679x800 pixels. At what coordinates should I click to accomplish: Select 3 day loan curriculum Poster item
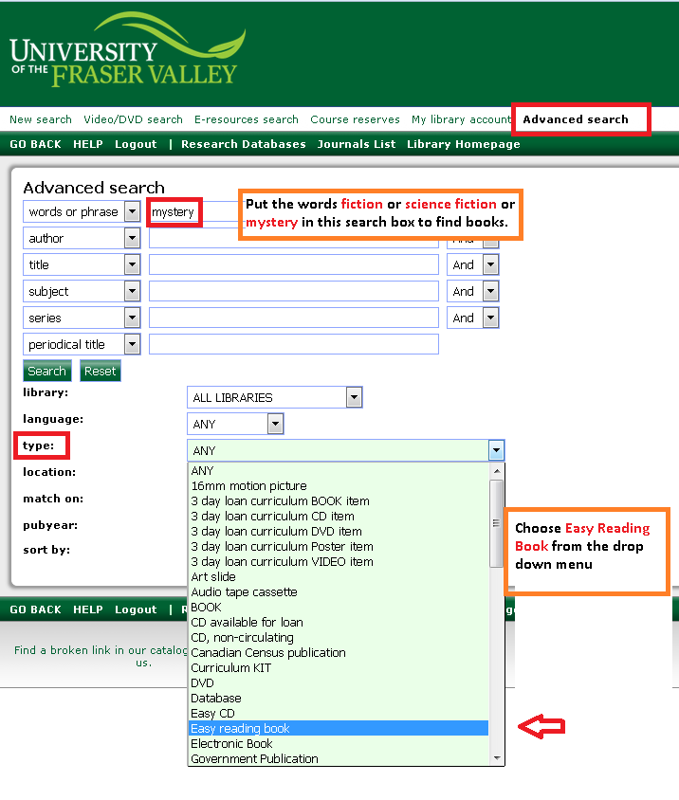point(339,546)
